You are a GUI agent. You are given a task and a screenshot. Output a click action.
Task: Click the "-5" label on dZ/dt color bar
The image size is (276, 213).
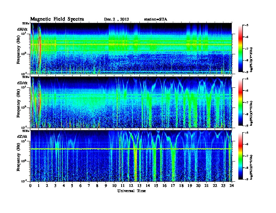pos(247,133)
